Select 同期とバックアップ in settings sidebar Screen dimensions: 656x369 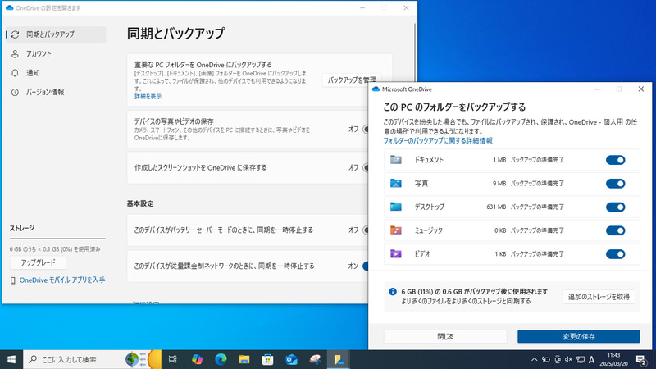click(x=56, y=34)
